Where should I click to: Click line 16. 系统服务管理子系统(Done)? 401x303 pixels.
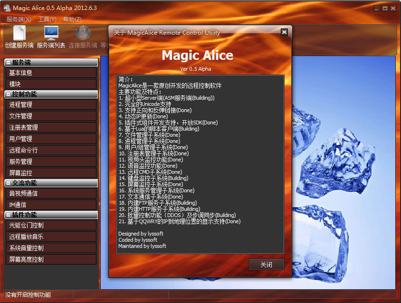(x=156, y=190)
